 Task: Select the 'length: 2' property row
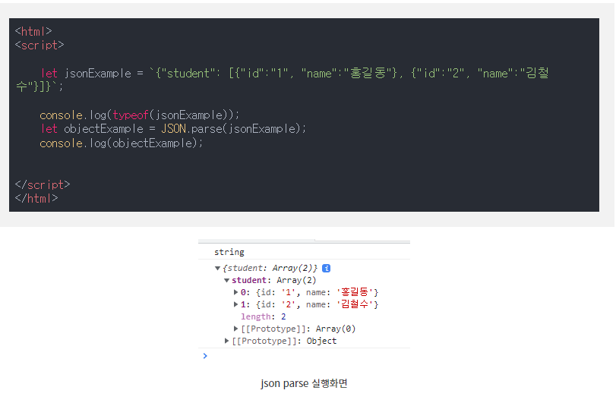coord(264,316)
